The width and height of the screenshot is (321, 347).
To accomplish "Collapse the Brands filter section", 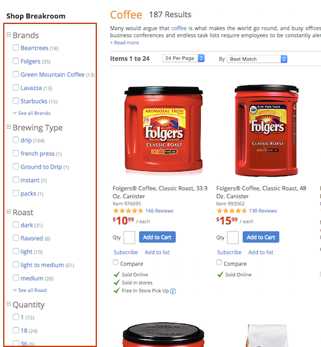I will [9, 35].
